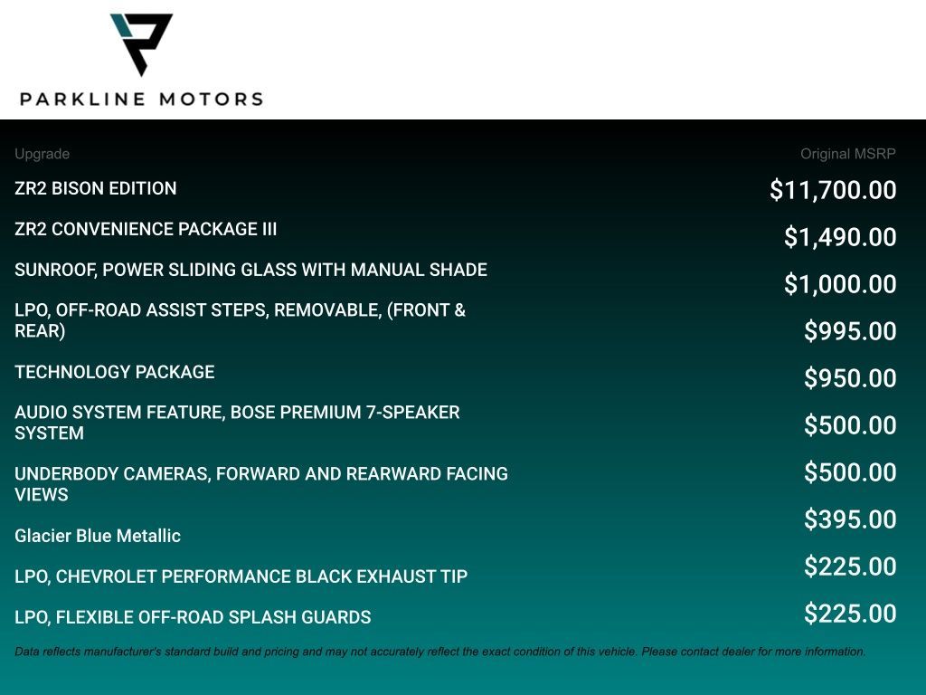Select Flexible Off-Road Splash Guards item
The width and height of the screenshot is (926, 695).
(194, 617)
